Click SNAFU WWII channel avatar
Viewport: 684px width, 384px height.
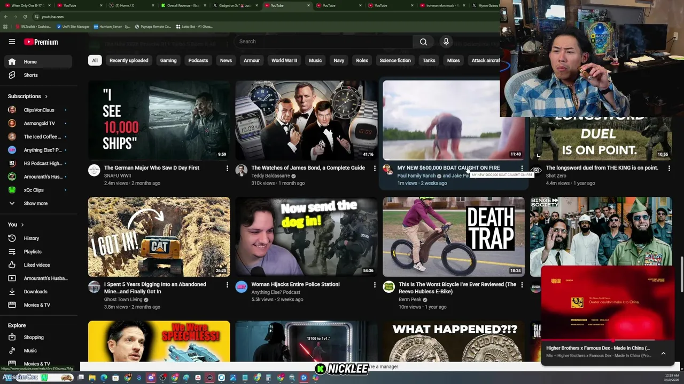point(94,170)
